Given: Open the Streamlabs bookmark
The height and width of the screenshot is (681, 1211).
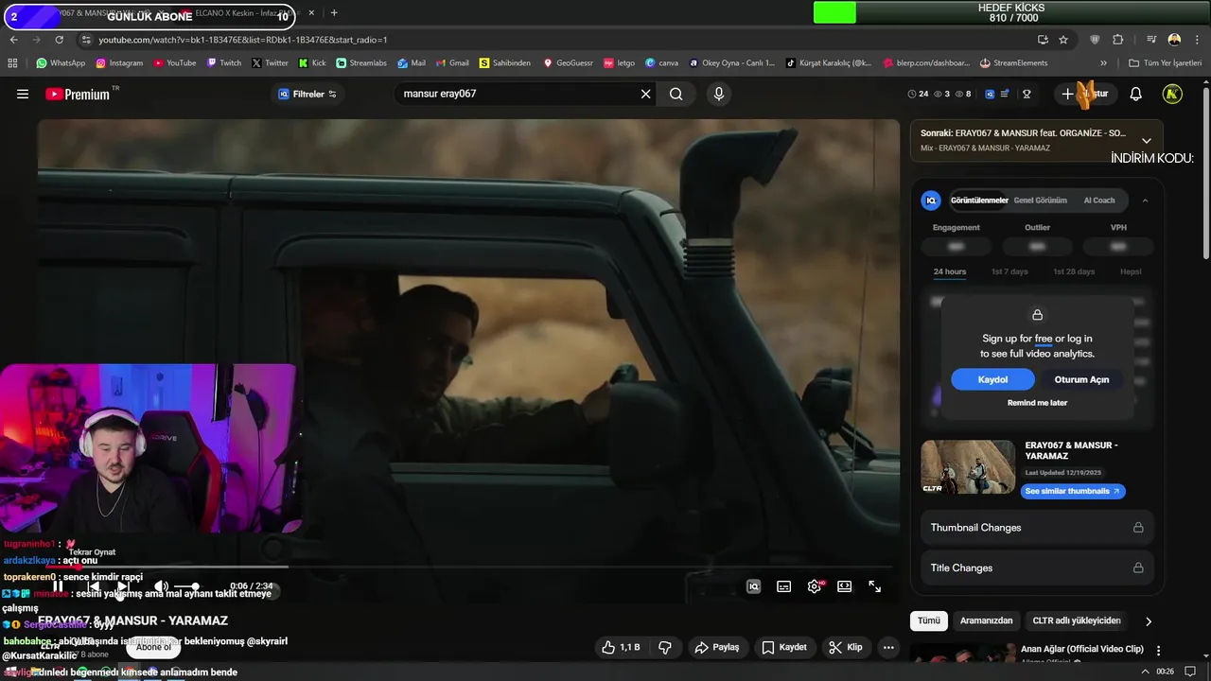Looking at the screenshot, I should (x=361, y=63).
